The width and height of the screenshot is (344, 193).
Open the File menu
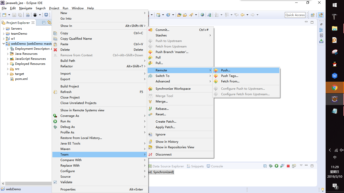click(4, 8)
